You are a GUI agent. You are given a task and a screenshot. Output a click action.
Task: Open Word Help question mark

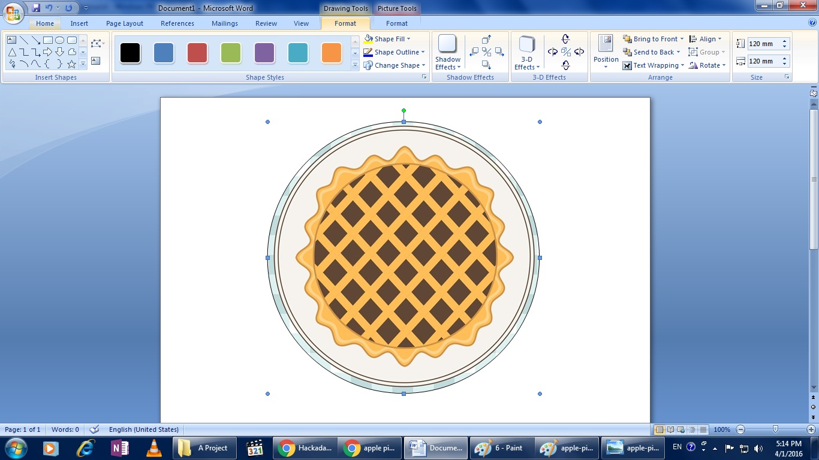point(812,23)
